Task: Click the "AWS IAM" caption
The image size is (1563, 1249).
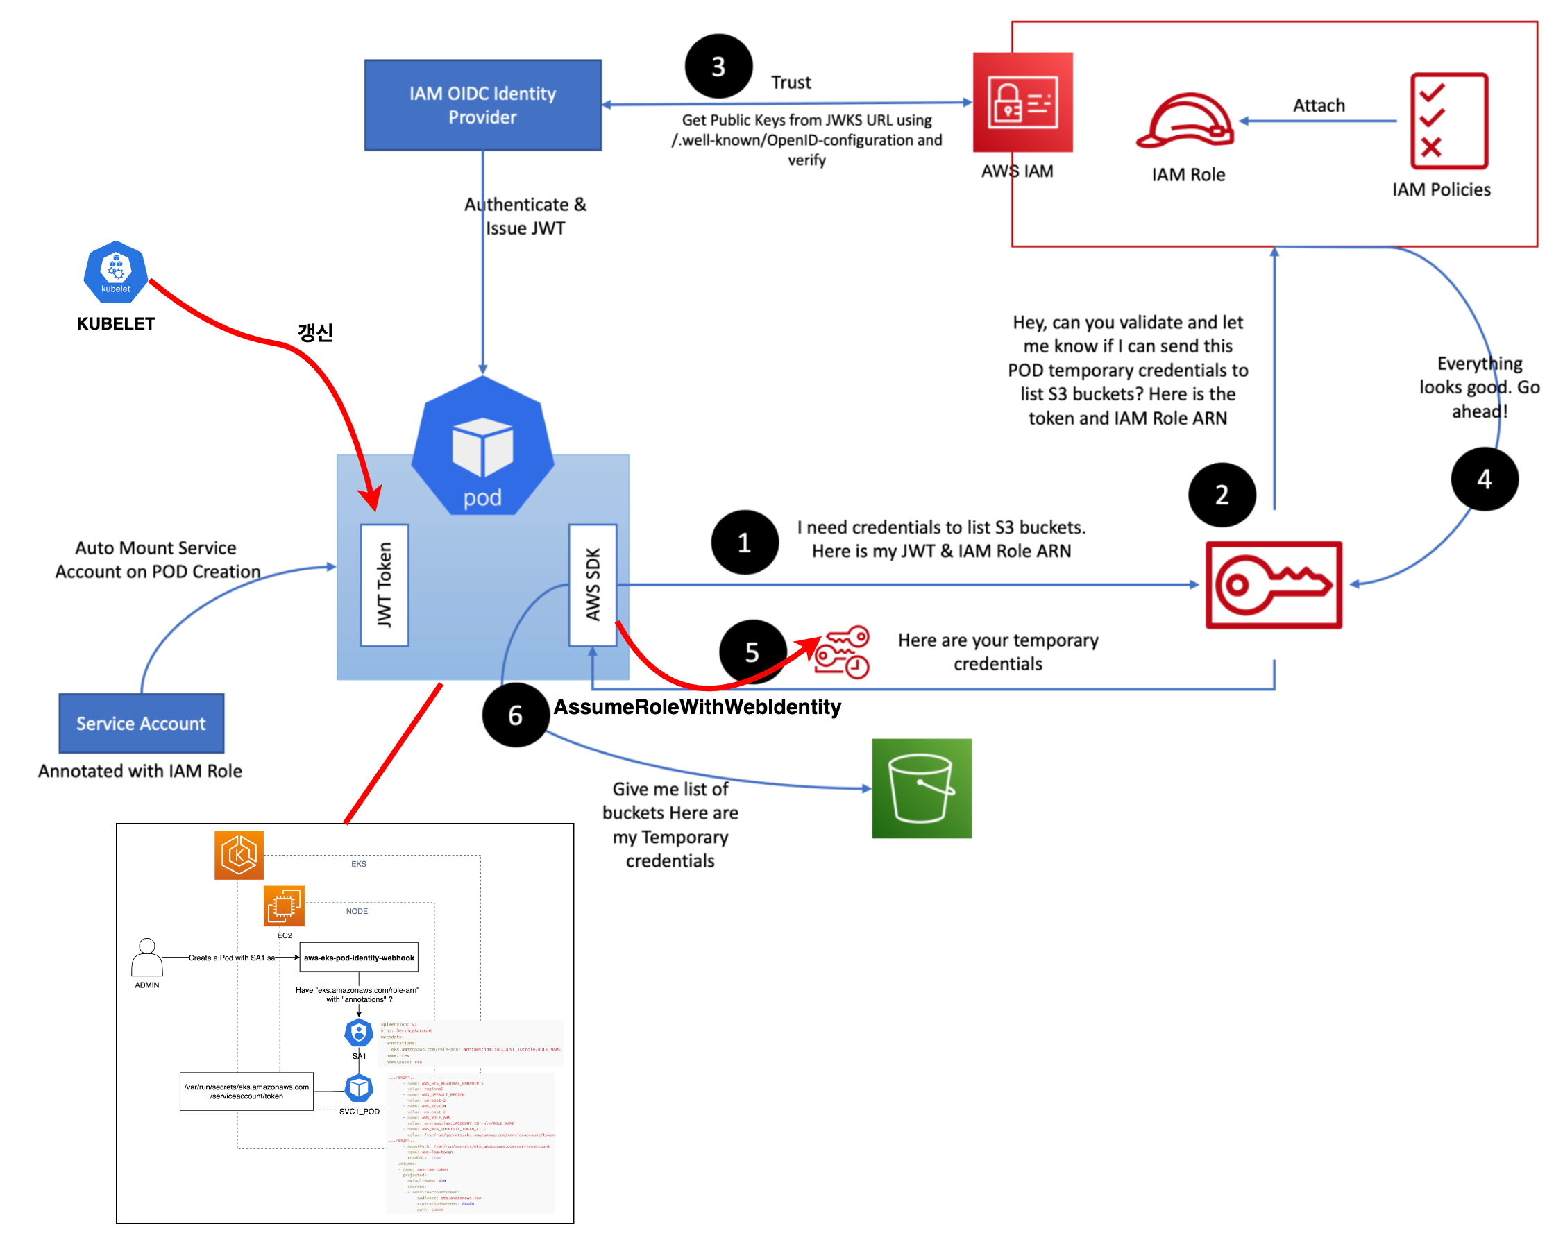Action: (1017, 171)
